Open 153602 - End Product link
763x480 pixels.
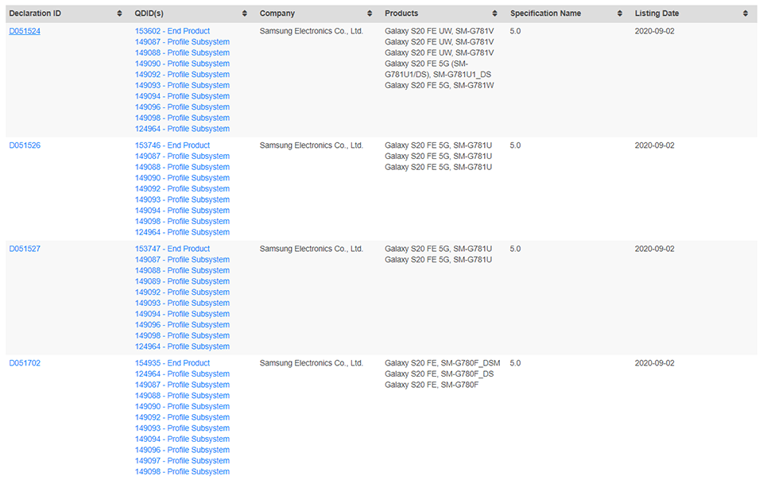click(172, 31)
